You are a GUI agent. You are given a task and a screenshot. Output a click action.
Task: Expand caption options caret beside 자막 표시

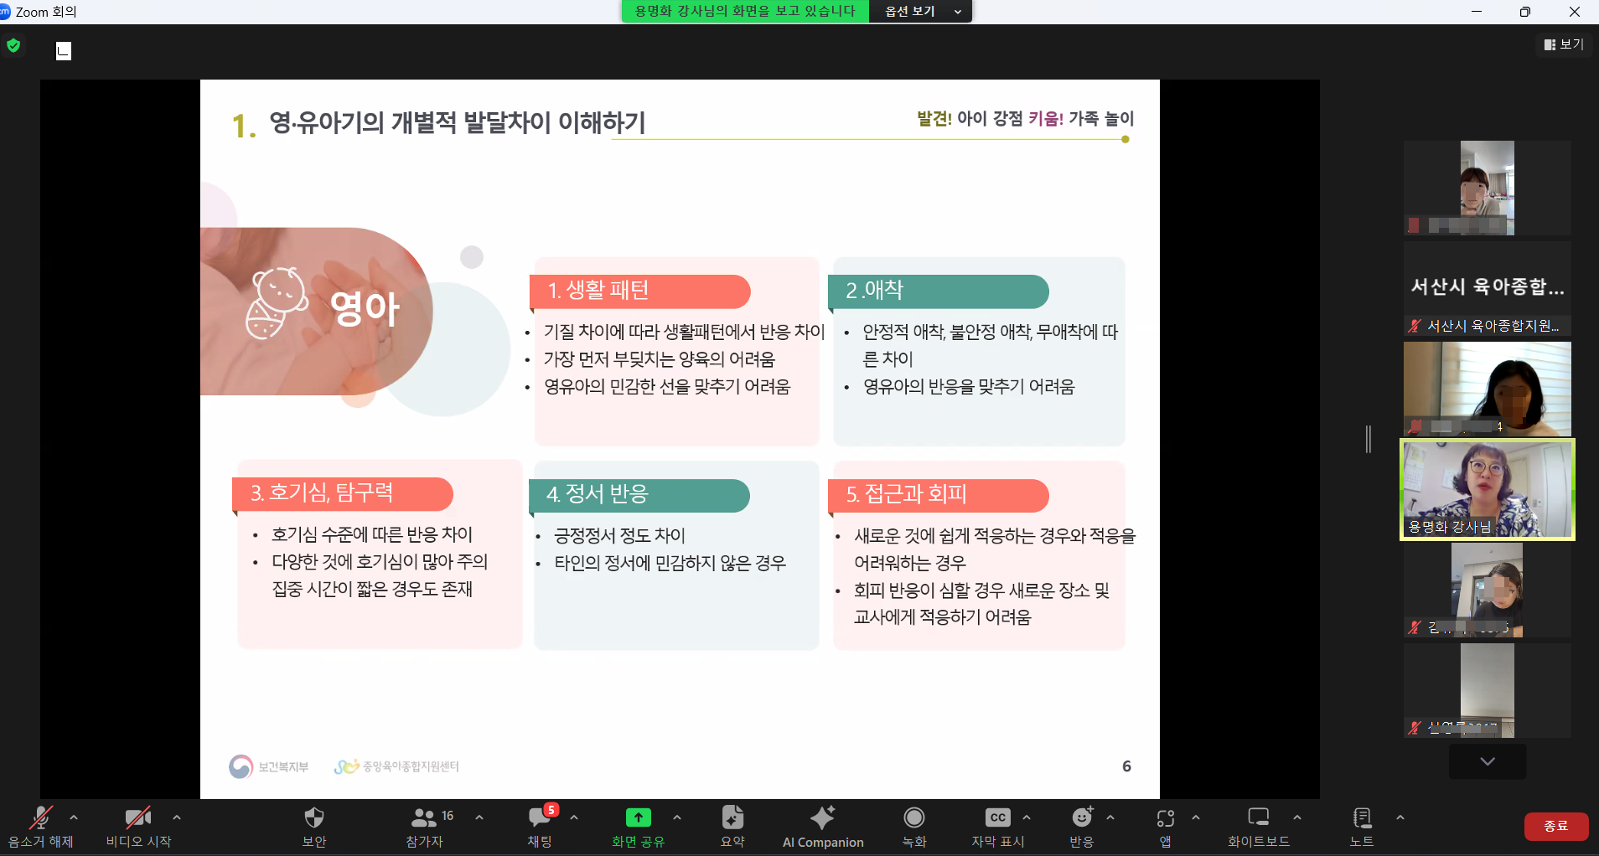pos(1027,817)
